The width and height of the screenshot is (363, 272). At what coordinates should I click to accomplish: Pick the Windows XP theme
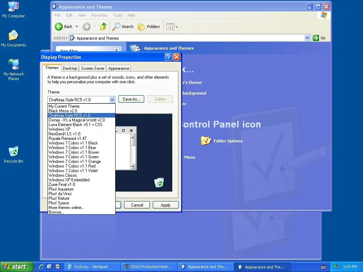point(82,129)
